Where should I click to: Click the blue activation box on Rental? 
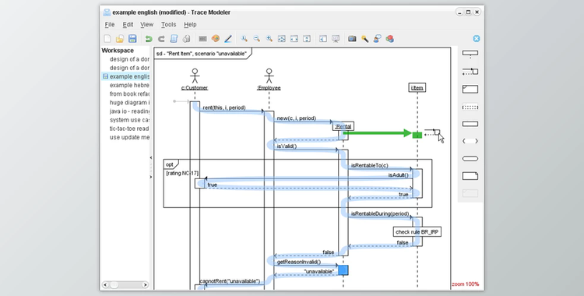[x=343, y=270]
